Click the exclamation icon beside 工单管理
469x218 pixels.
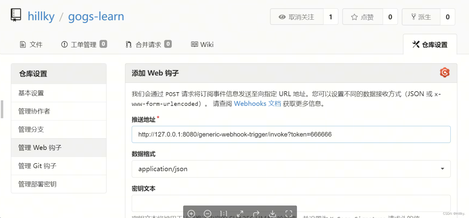[64, 44]
